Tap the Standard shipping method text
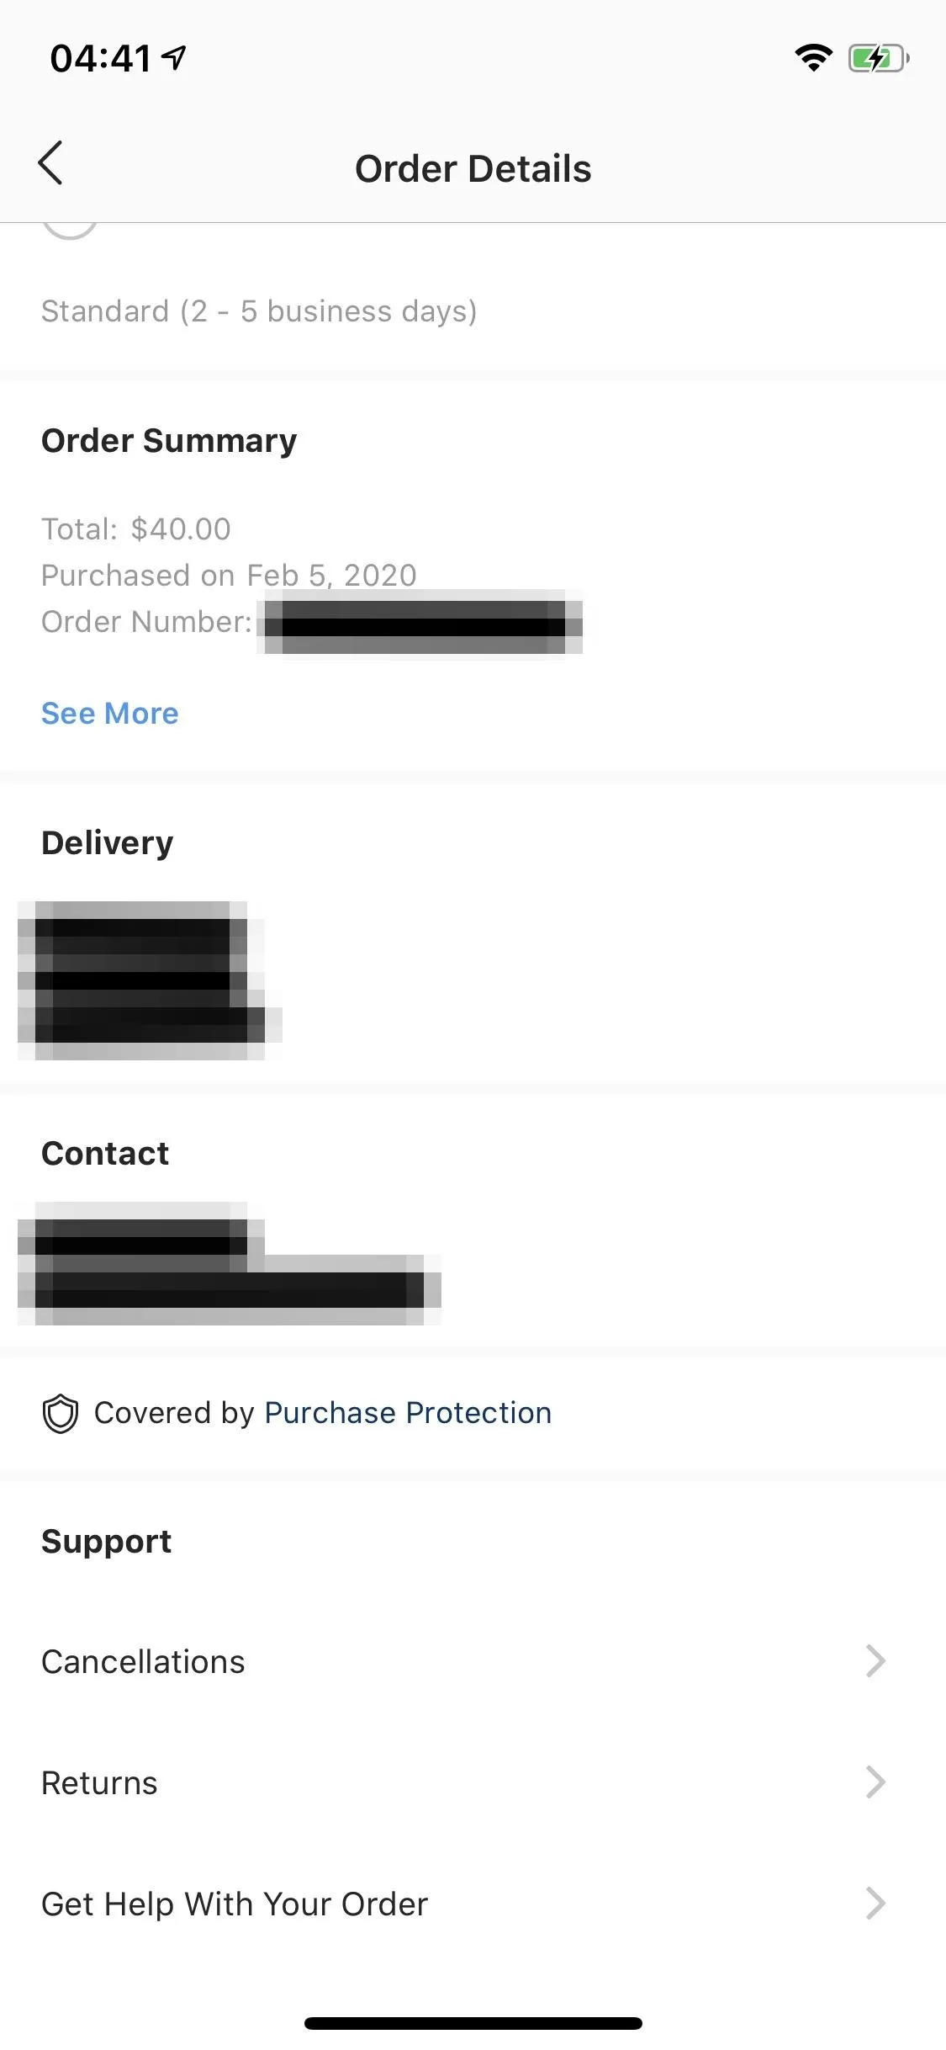946x2050 pixels. tap(259, 311)
